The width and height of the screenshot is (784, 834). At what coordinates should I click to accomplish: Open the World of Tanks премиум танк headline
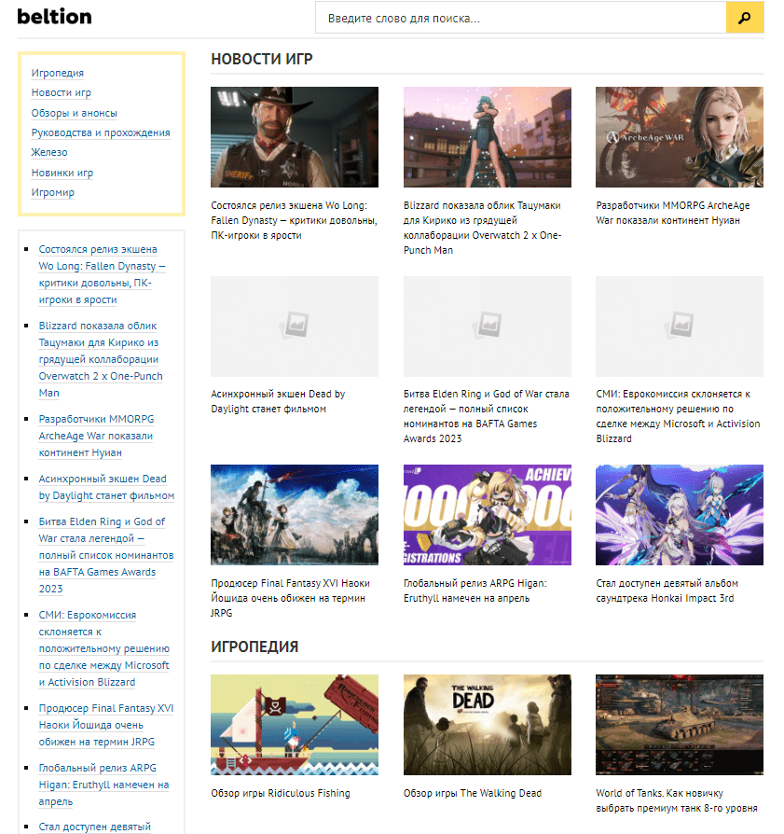coord(677,800)
